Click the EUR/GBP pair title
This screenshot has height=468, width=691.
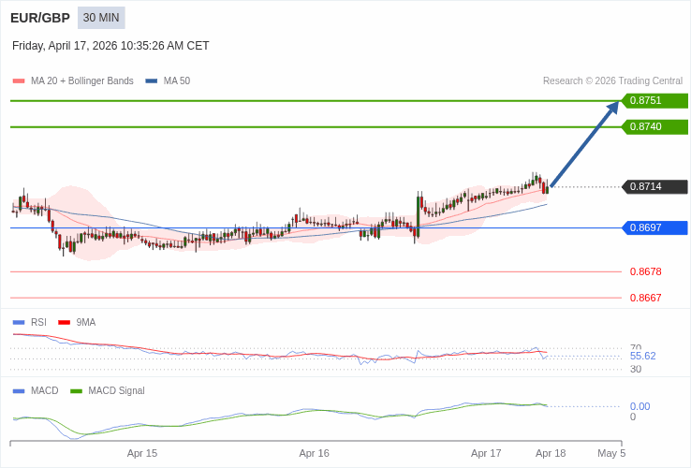pyautogui.click(x=40, y=18)
